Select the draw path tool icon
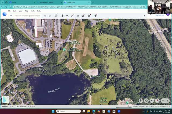This screenshot has width=172, height=114. (67, 16)
